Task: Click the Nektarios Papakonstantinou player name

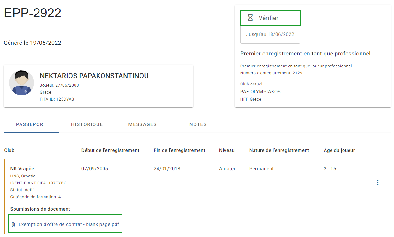Action: click(94, 76)
